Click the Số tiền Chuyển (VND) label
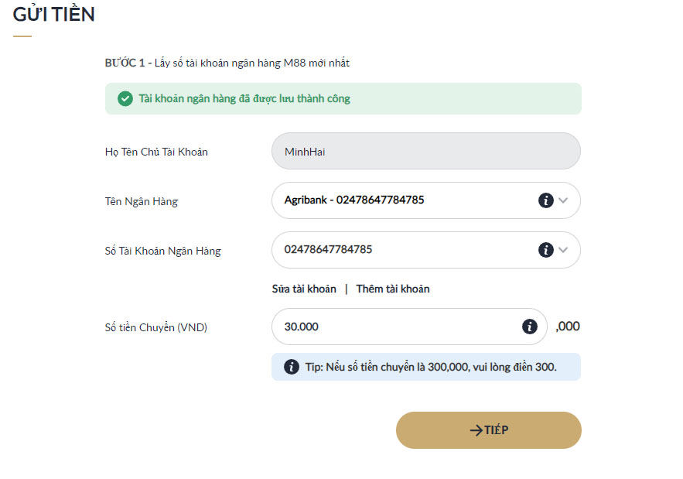 click(x=156, y=327)
